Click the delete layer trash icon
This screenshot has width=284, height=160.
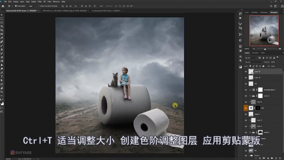[x=280, y=158]
